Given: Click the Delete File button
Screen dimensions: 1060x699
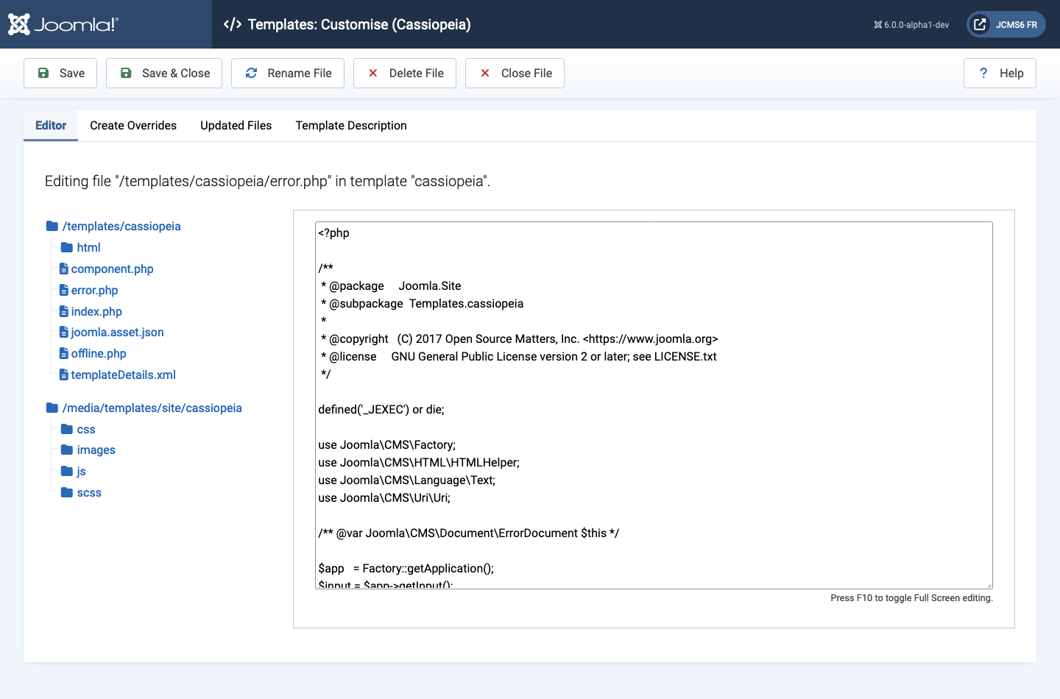Looking at the screenshot, I should click(x=405, y=73).
